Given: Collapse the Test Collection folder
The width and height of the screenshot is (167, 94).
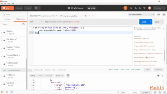Looking at the screenshot, I should click(2, 64).
